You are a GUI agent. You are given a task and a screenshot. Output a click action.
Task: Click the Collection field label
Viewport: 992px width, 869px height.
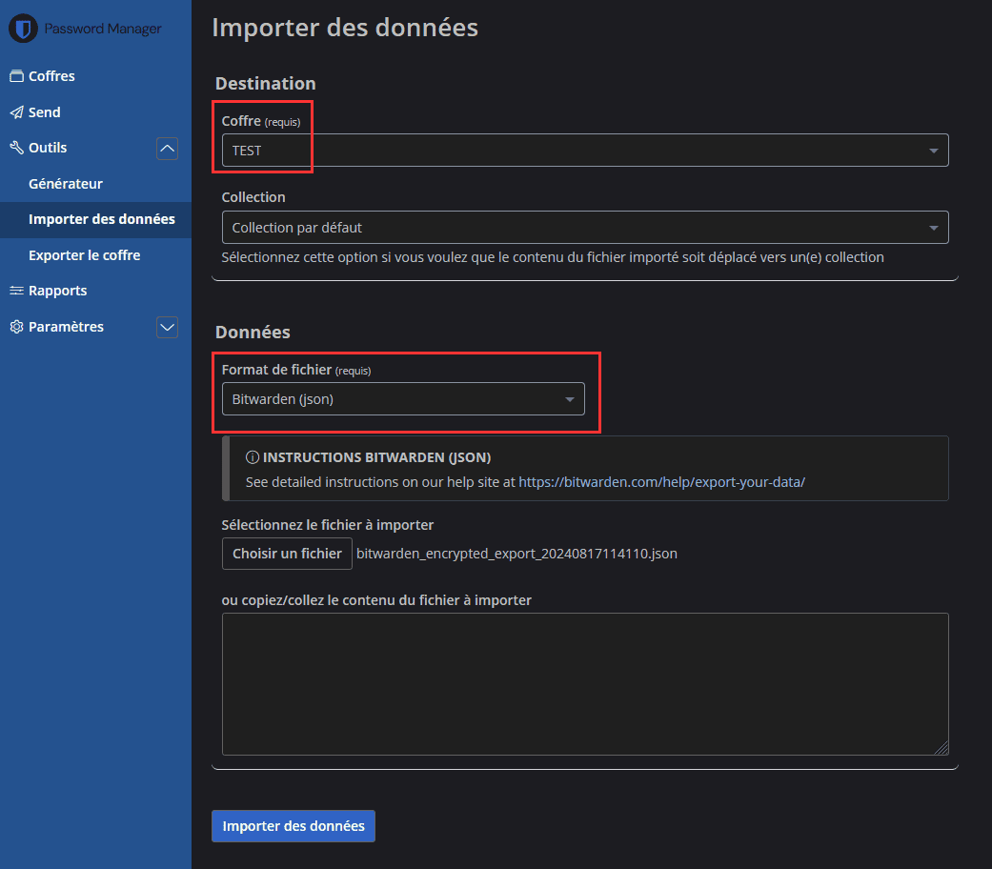click(253, 197)
